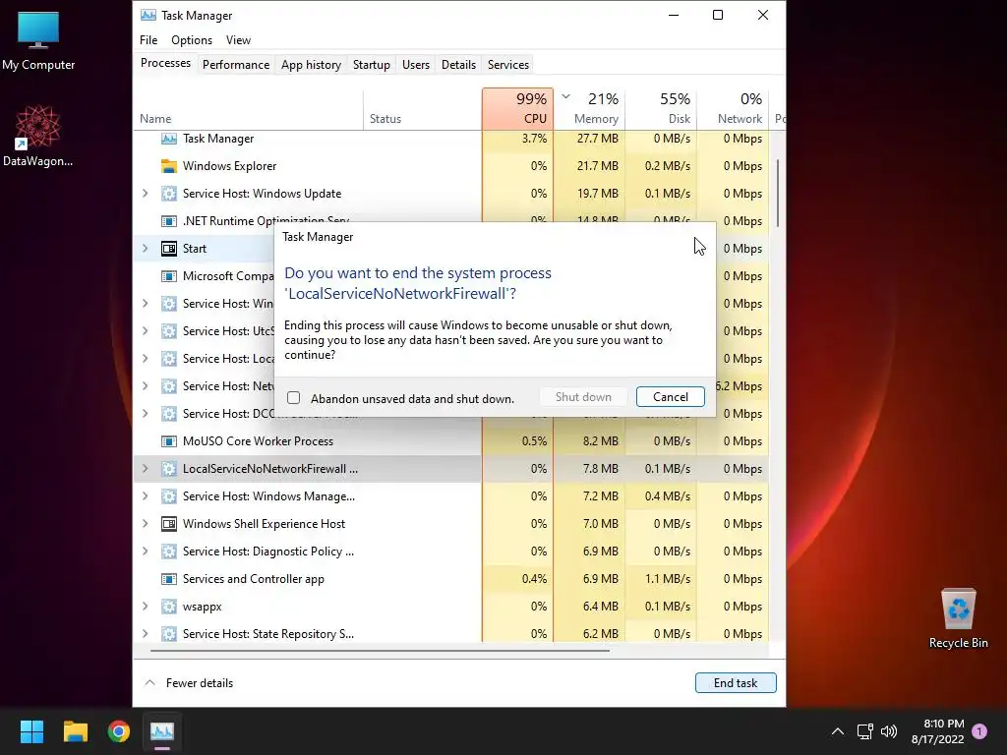Image resolution: width=1007 pixels, height=755 pixels.
Task: Select the Windows Explorer process row
Action: 450,166
